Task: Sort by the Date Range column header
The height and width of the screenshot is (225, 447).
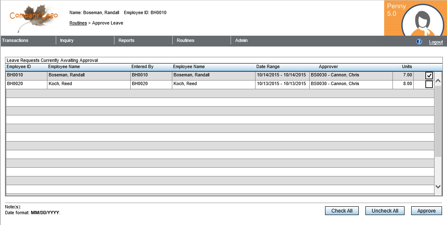Action: pyautogui.click(x=268, y=67)
